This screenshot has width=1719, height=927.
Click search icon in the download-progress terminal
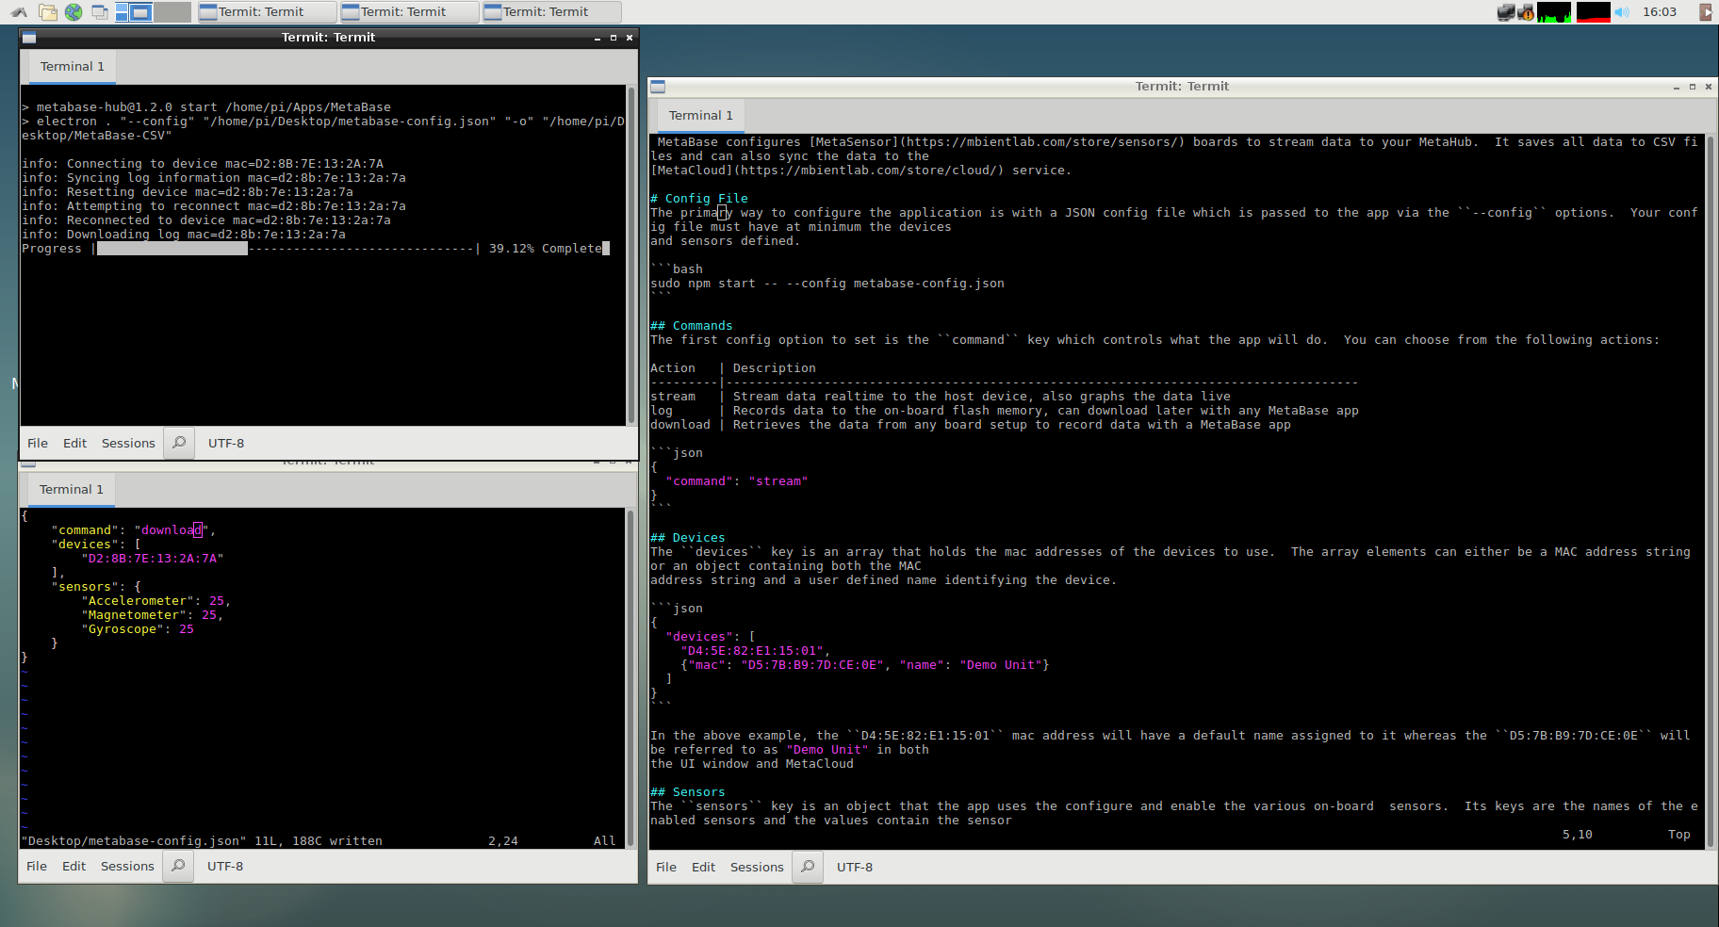tap(179, 443)
